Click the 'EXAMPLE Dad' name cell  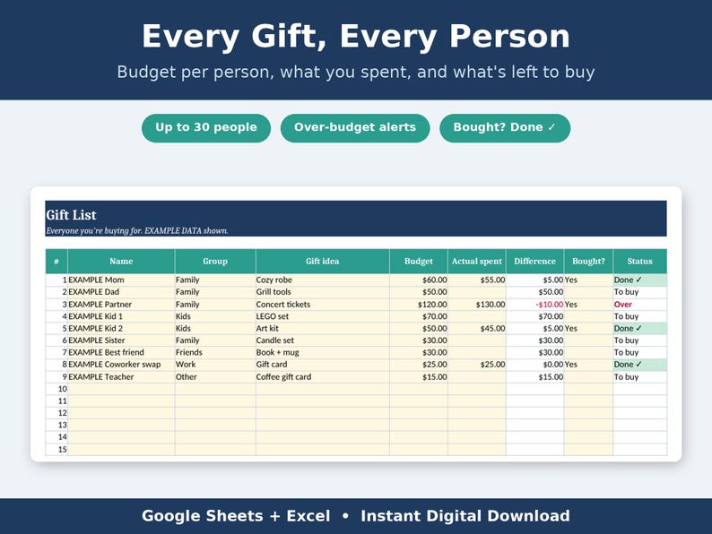click(x=121, y=292)
